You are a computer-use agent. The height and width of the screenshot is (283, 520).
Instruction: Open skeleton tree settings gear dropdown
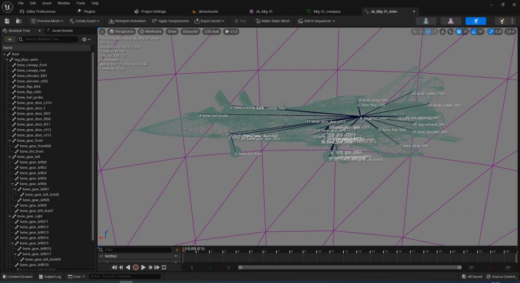point(86,39)
